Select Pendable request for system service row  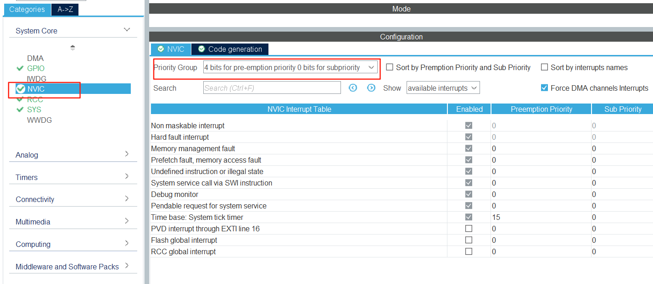pos(402,206)
